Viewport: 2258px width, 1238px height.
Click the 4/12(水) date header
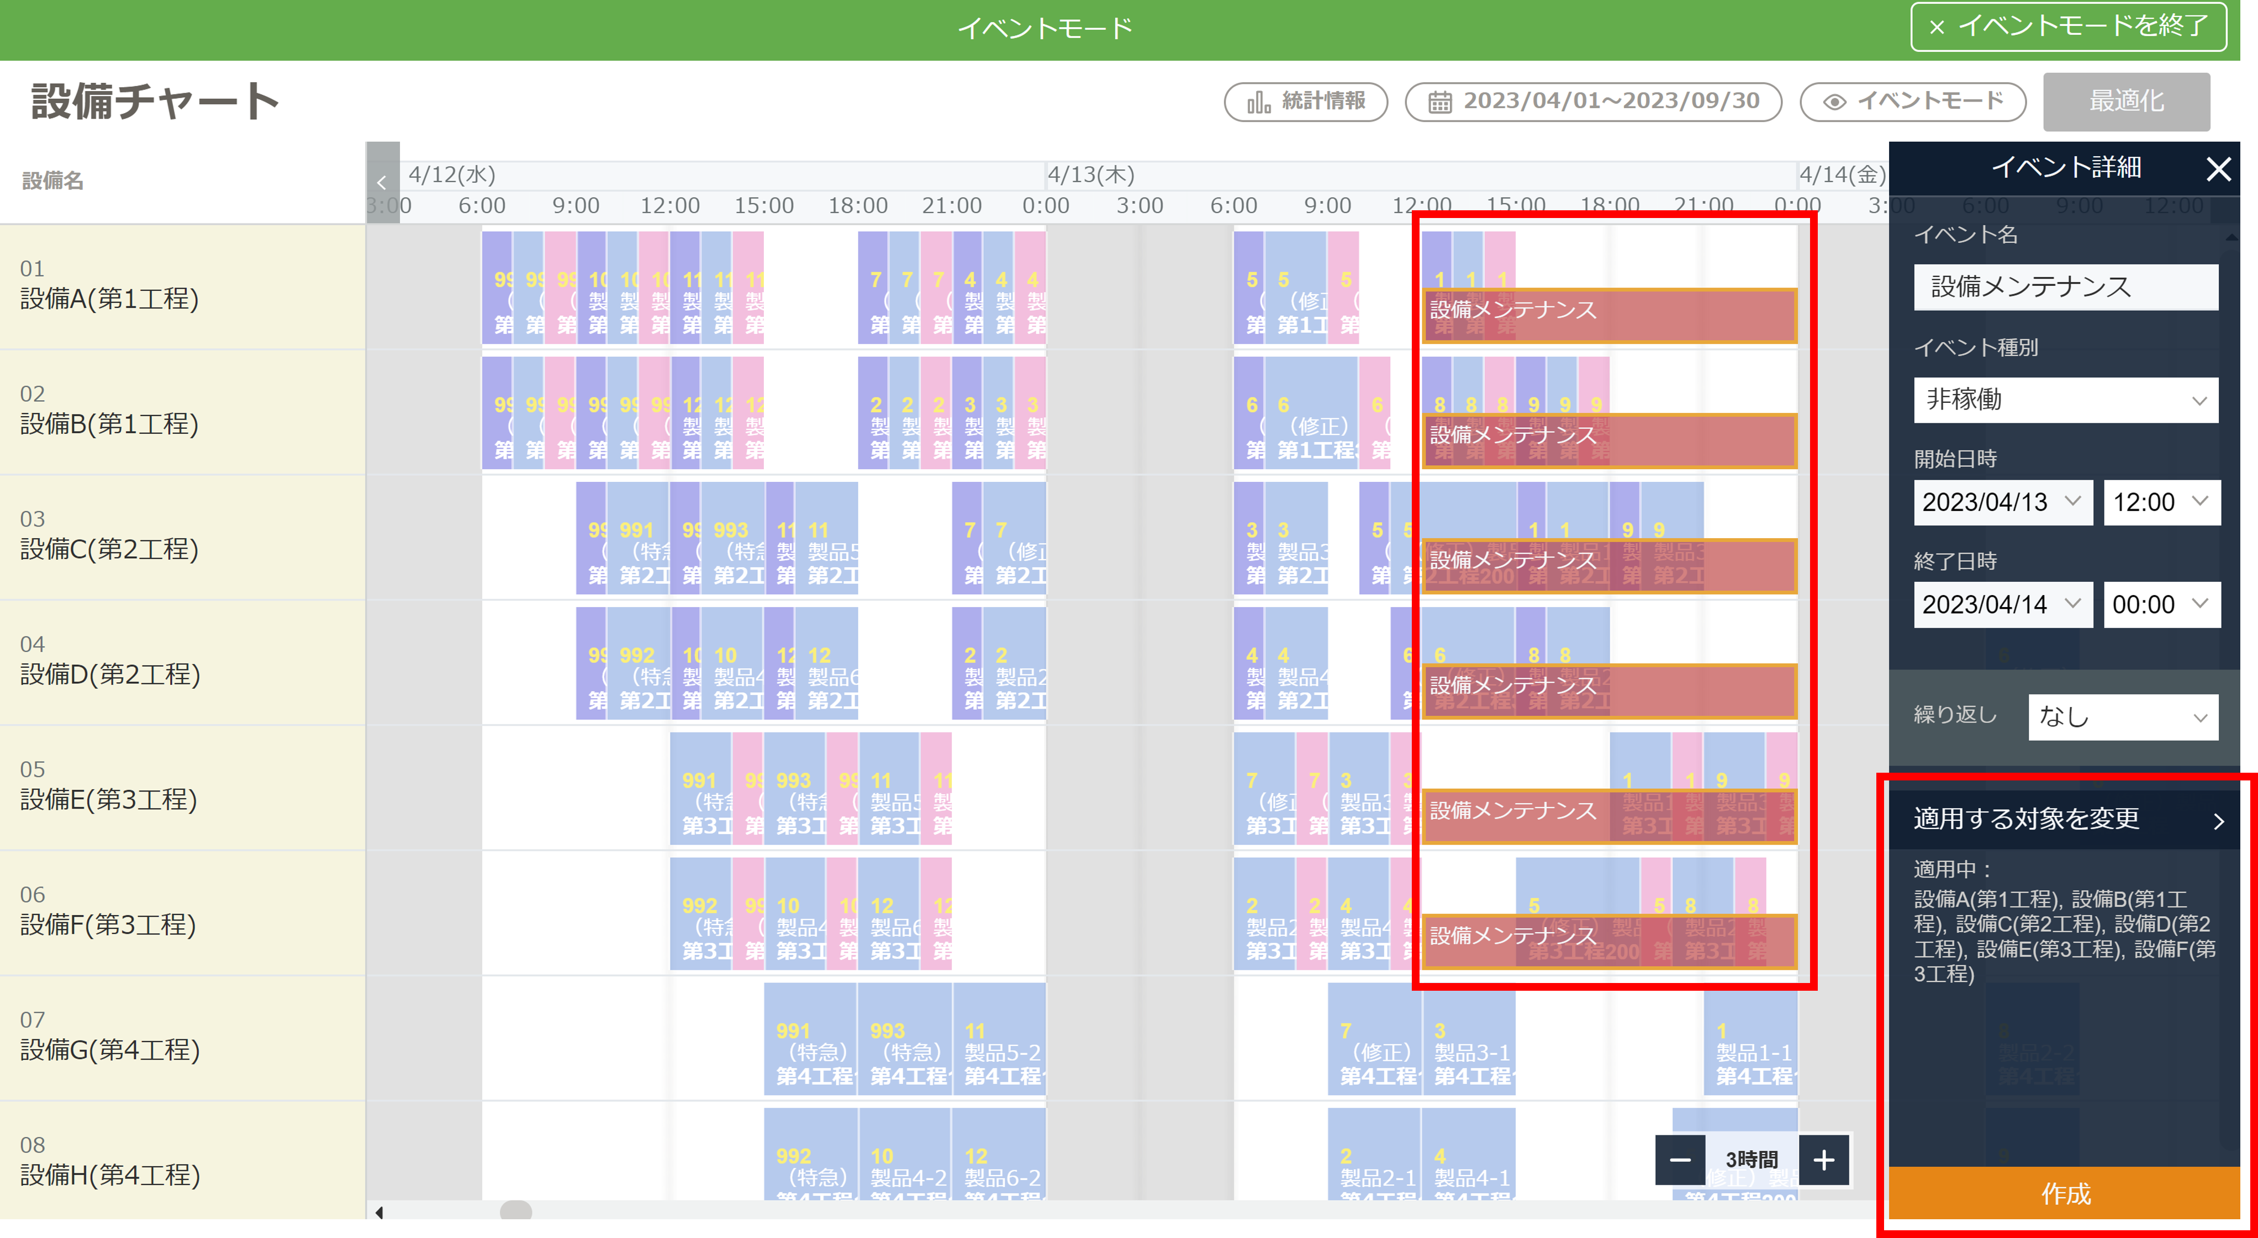pyautogui.click(x=452, y=174)
